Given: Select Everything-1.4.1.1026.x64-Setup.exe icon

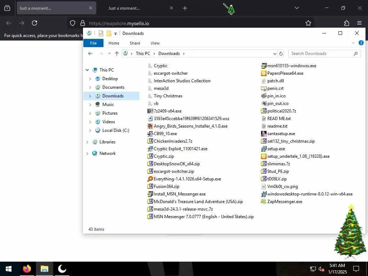Looking at the screenshot, I should click(x=150, y=179).
